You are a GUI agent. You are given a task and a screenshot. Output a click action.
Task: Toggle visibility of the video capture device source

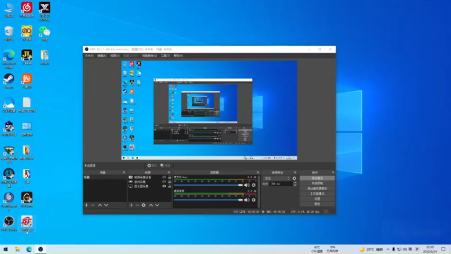[x=164, y=177]
